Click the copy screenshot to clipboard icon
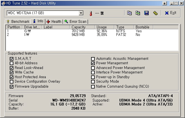The image size is (185, 118). point(138,13)
